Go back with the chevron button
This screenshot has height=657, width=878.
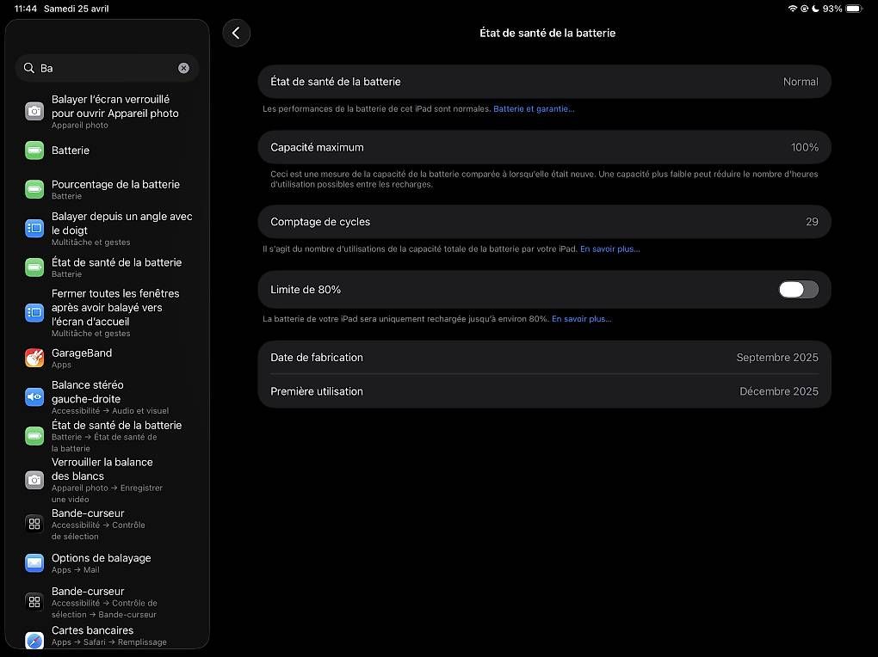coord(237,33)
